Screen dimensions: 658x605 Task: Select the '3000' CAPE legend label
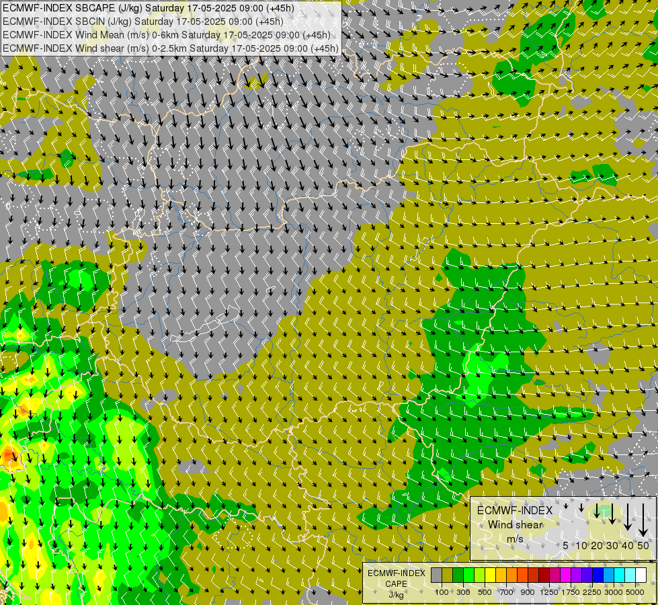coord(614,592)
